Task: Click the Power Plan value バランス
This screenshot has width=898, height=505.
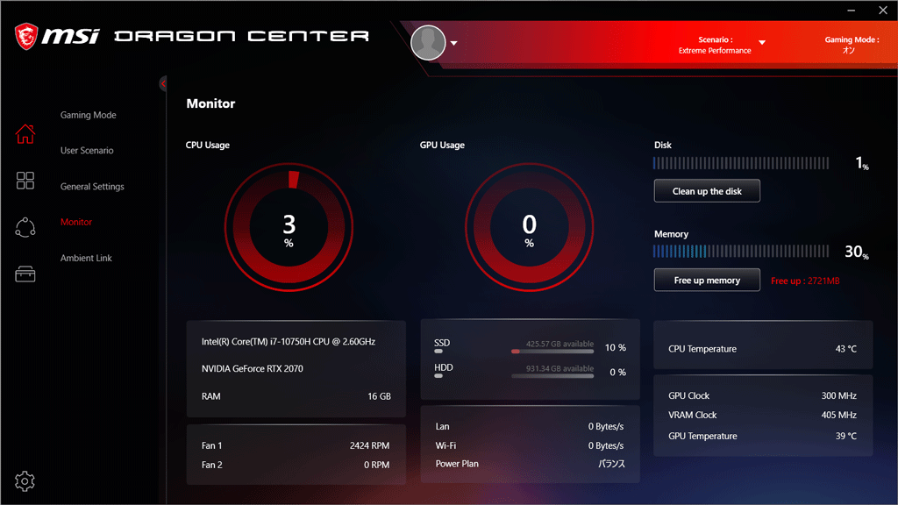Action: click(611, 464)
